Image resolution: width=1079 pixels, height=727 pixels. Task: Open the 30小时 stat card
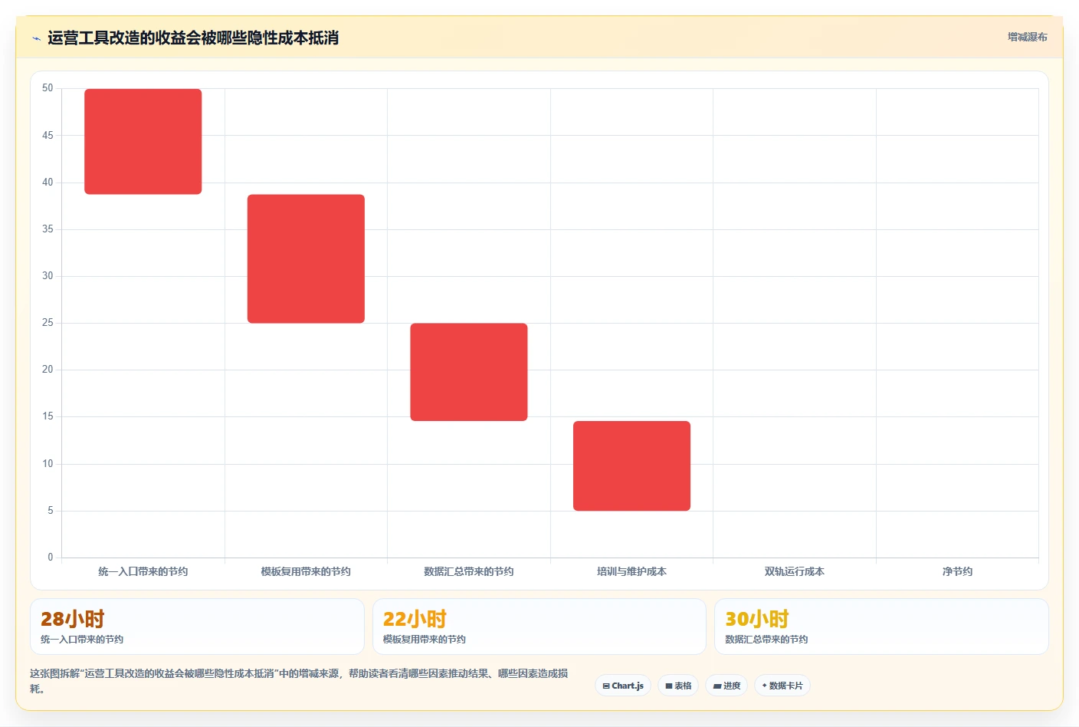(881, 627)
